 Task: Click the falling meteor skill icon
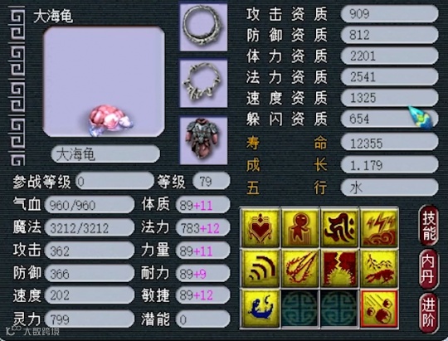click(379, 309)
